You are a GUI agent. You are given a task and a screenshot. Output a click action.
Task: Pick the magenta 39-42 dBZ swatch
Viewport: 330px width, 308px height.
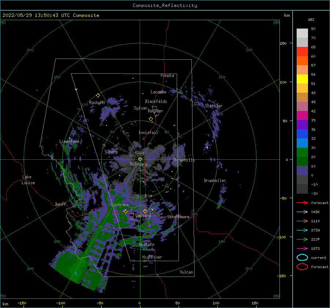302,116
